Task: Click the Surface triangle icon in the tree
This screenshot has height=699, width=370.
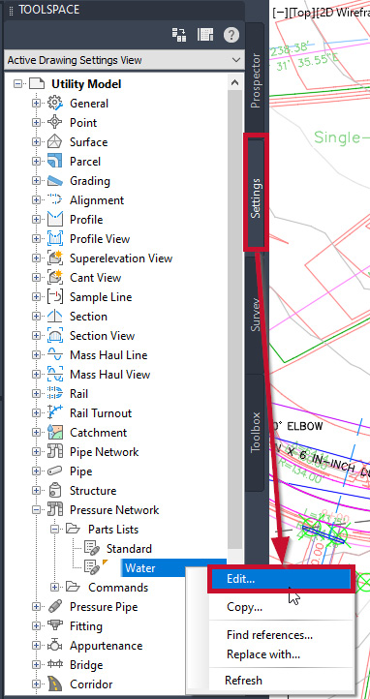Action: click(55, 142)
